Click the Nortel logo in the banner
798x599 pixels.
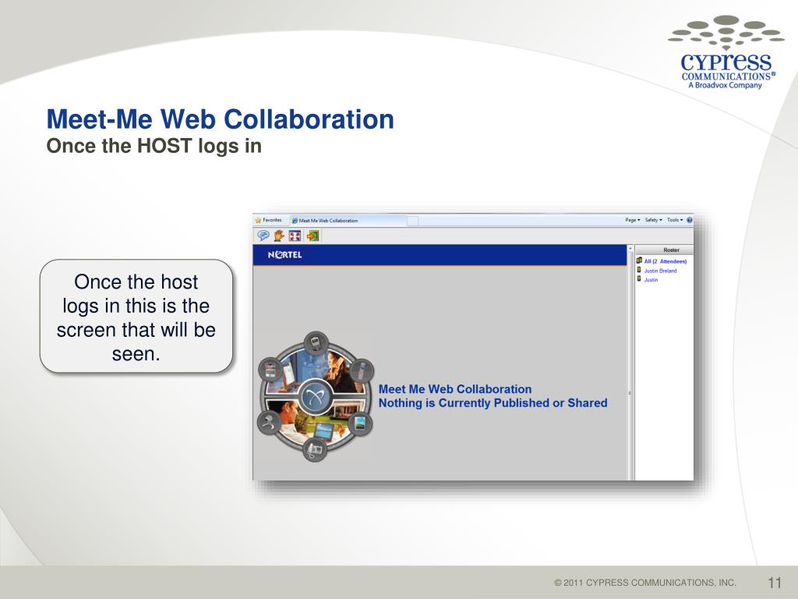coord(285,255)
